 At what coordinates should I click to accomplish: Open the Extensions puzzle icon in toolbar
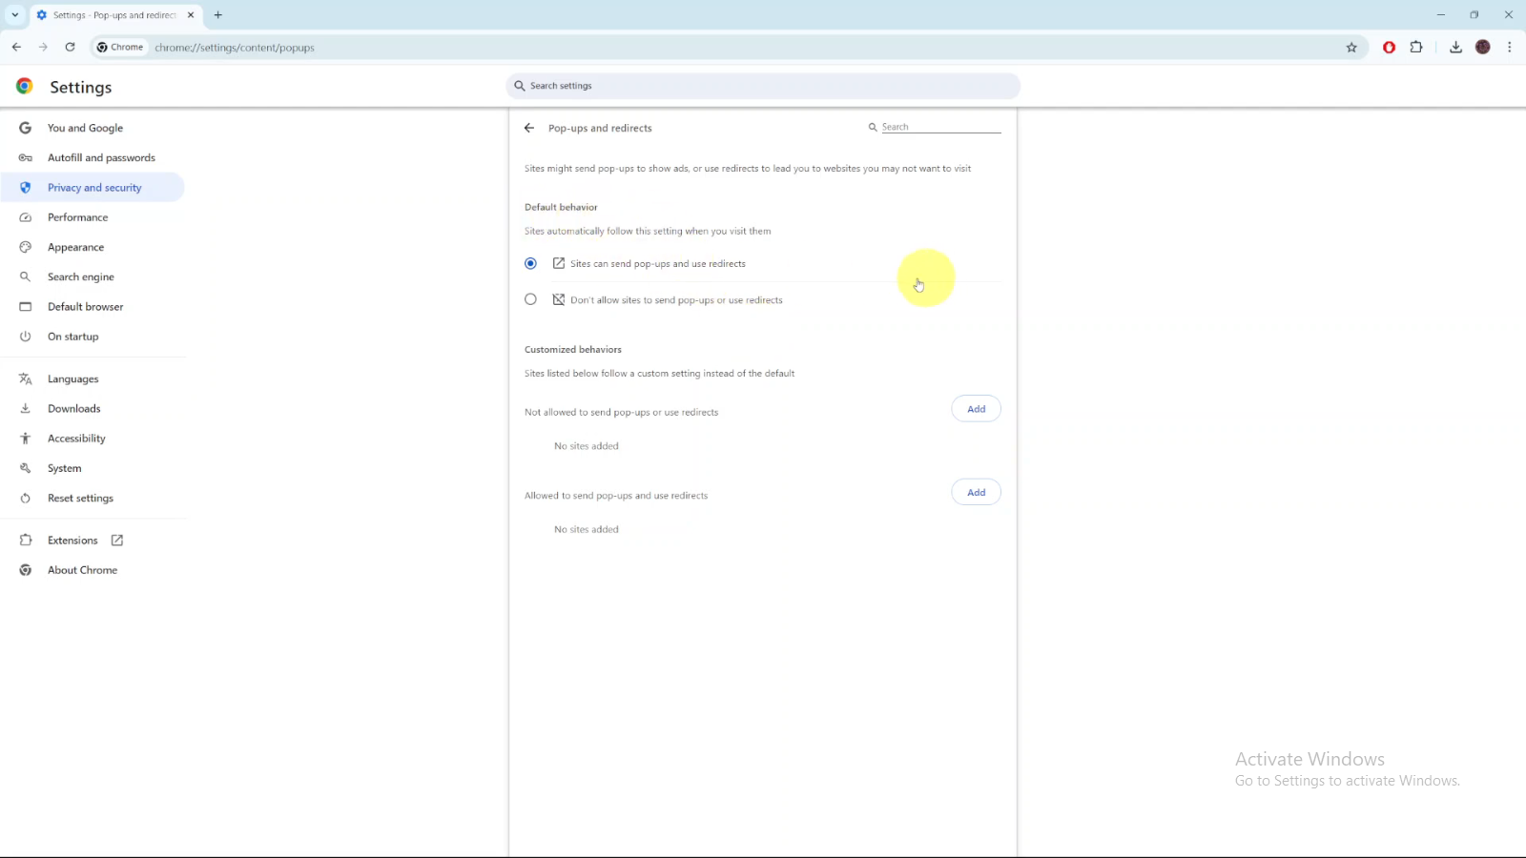pyautogui.click(x=1416, y=48)
